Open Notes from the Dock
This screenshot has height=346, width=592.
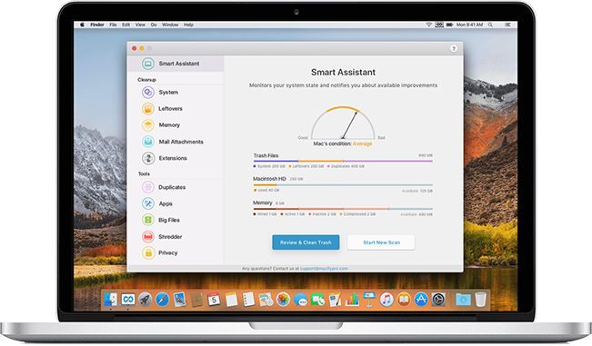point(232,300)
